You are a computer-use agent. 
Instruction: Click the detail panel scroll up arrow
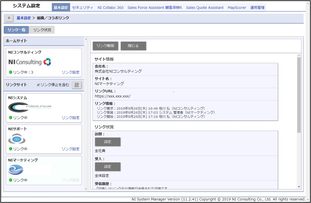click(x=299, y=55)
